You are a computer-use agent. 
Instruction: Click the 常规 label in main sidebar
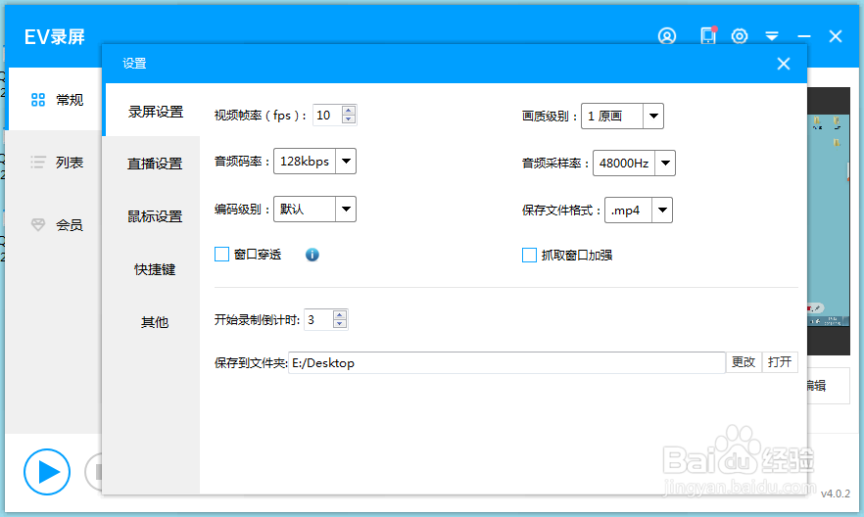pyautogui.click(x=70, y=100)
